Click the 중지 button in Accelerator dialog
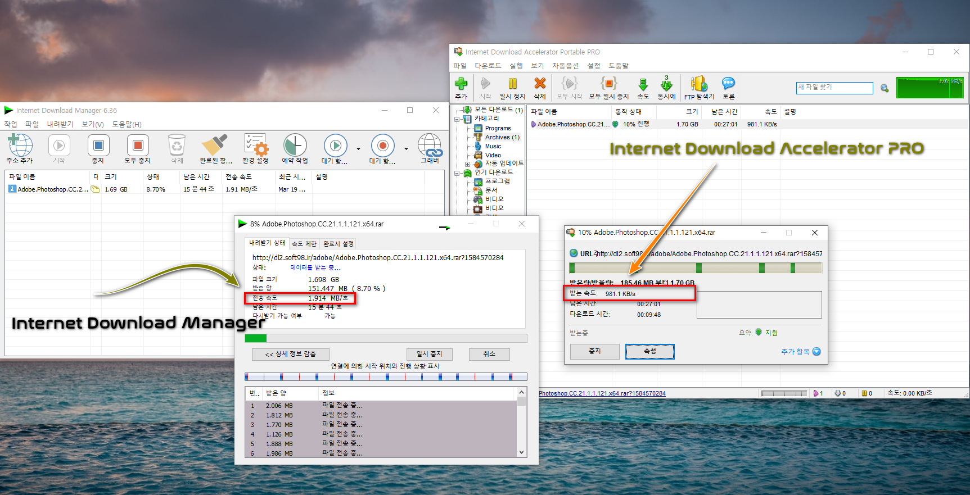This screenshot has height=495, width=970. (595, 351)
